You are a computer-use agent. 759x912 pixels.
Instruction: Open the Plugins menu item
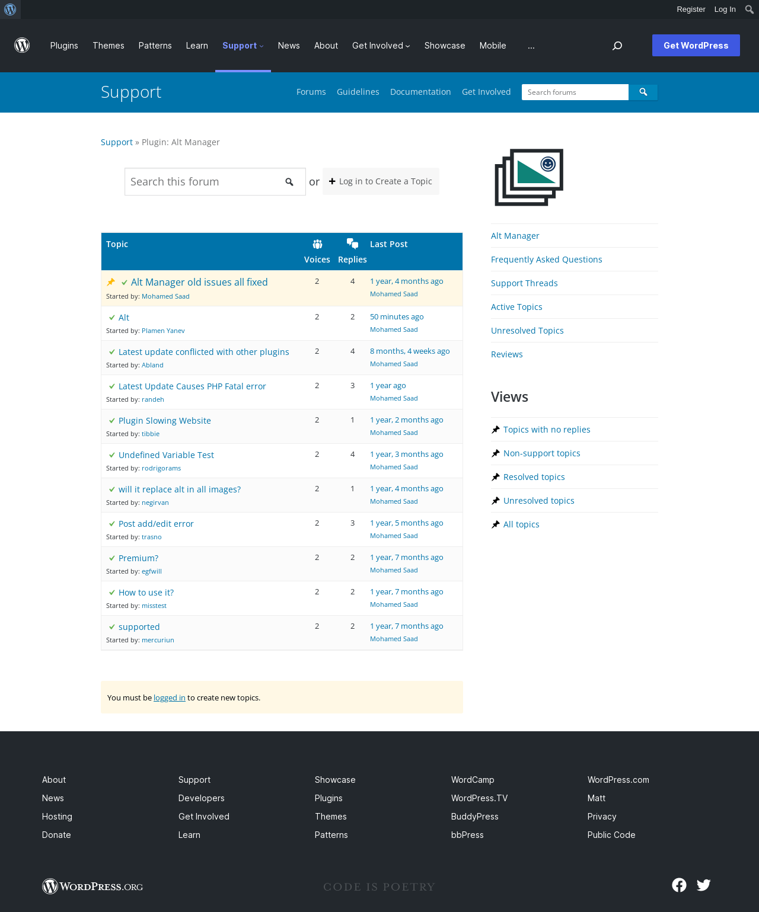64,46
